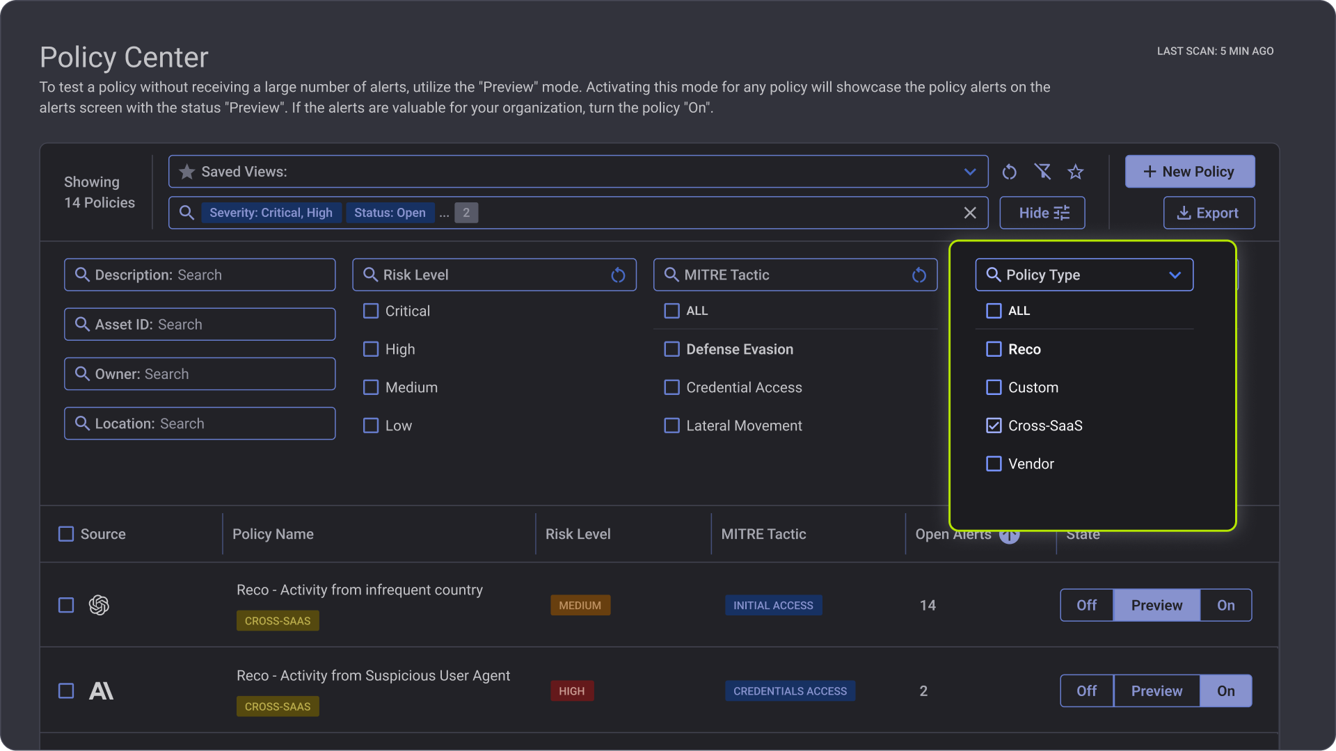Clear search bar with the X icon
1336x751 pixels.
pos(970,213)
